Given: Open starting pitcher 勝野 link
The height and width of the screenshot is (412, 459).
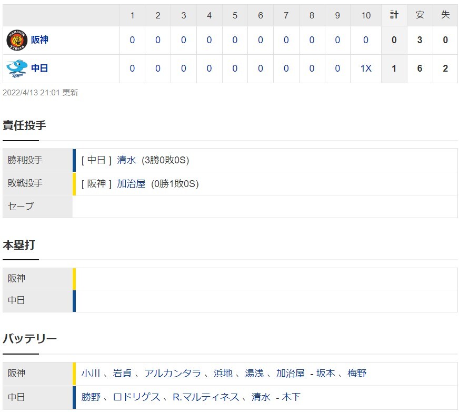Looking at the screenshot, I should (91, 397).
